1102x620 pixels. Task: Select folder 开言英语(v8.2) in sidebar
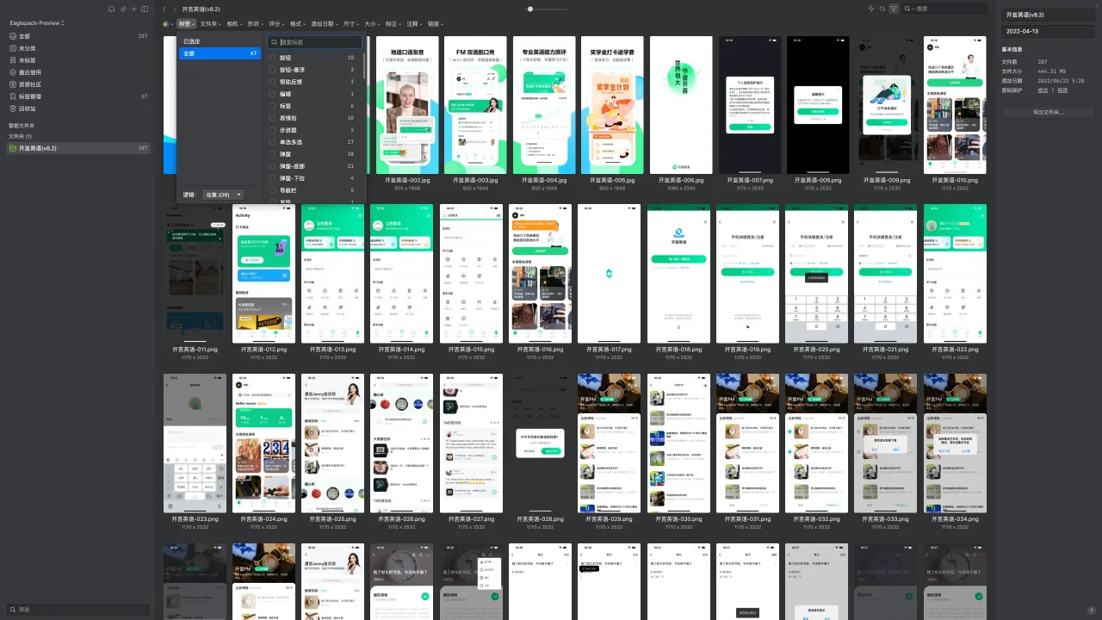pyautogui.click(x=78, y=148)
